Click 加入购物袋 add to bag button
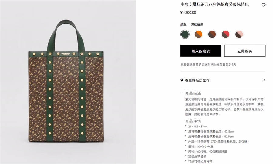 click(x=201, y=51)
